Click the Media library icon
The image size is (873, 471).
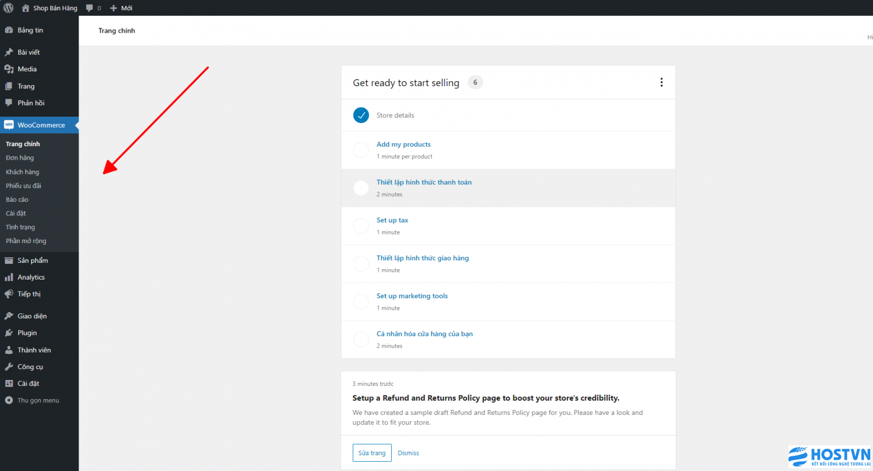pyautogui.click(x=9, y=69)
